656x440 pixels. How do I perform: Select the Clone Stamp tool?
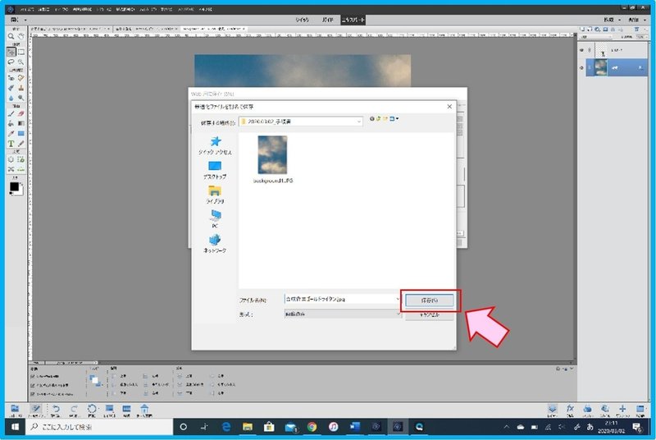click(21, 88)
